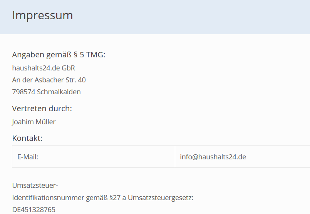Click the E-Mail label cell

pyautogui.click(x=94, y=157)
